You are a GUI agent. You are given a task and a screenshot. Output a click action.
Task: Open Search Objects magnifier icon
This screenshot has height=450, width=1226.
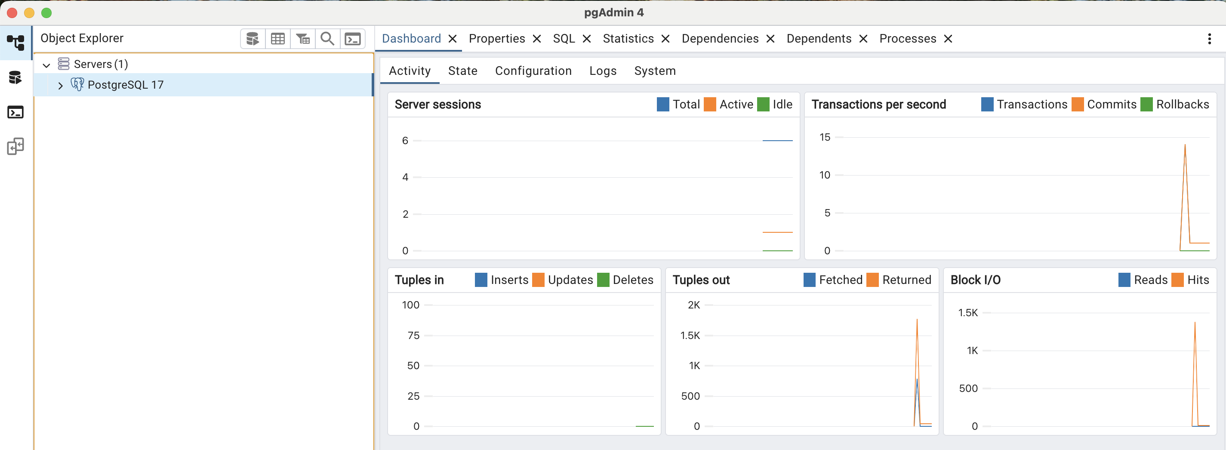327,39
